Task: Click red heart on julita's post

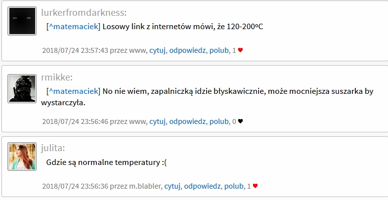Action: (x=256, y=186)
